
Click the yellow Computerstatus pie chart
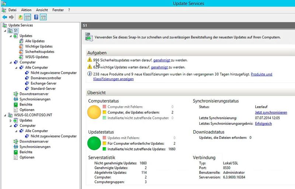point(94,112)
